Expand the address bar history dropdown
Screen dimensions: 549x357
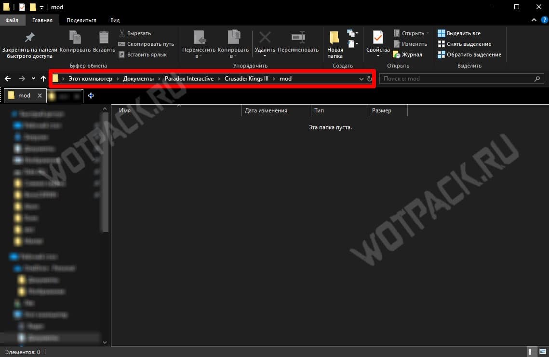pos(362,79)
